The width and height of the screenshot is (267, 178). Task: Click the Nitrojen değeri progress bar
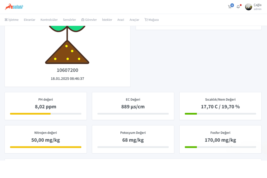pos(46,147)
